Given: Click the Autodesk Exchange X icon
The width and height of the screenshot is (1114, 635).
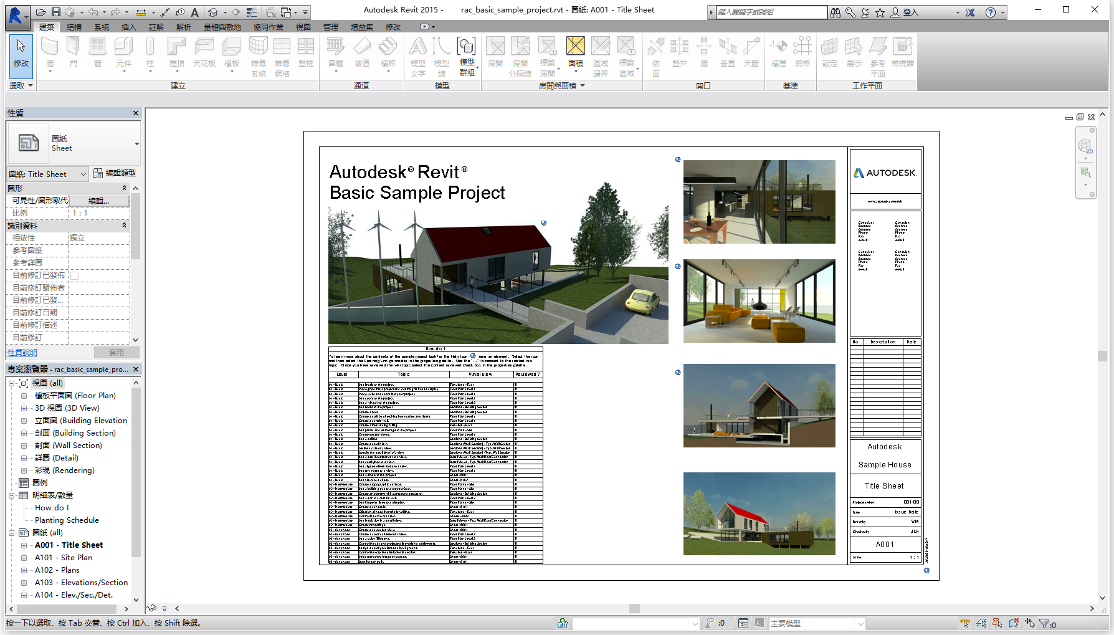Looking at the screenshot, I should click(x=970, y=12).
